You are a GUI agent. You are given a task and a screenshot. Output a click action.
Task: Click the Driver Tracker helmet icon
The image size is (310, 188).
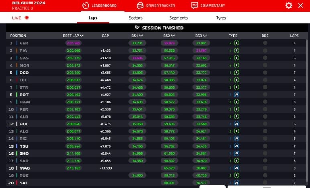140,6
